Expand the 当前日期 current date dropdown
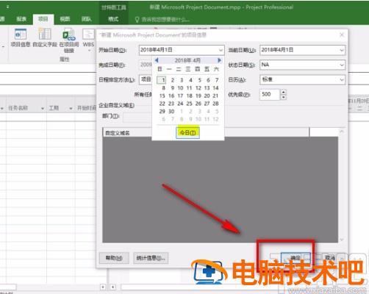This screenshot has height=294, width=369. coord(342,50)
